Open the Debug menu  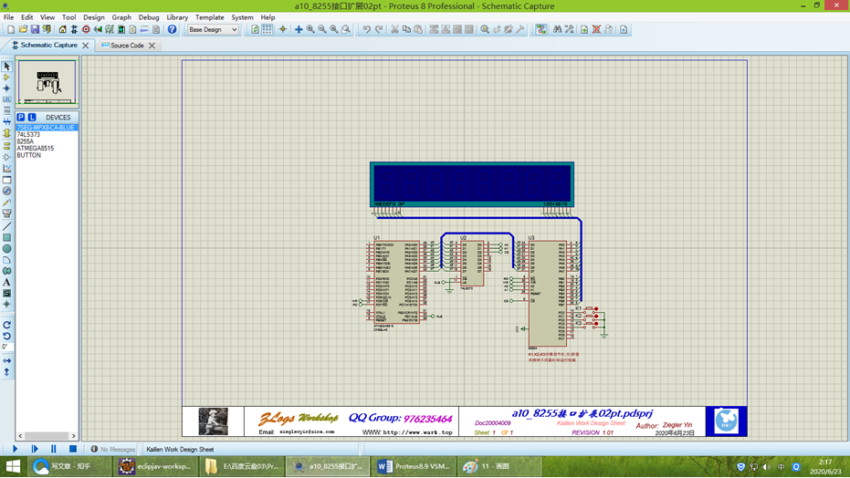149,17
